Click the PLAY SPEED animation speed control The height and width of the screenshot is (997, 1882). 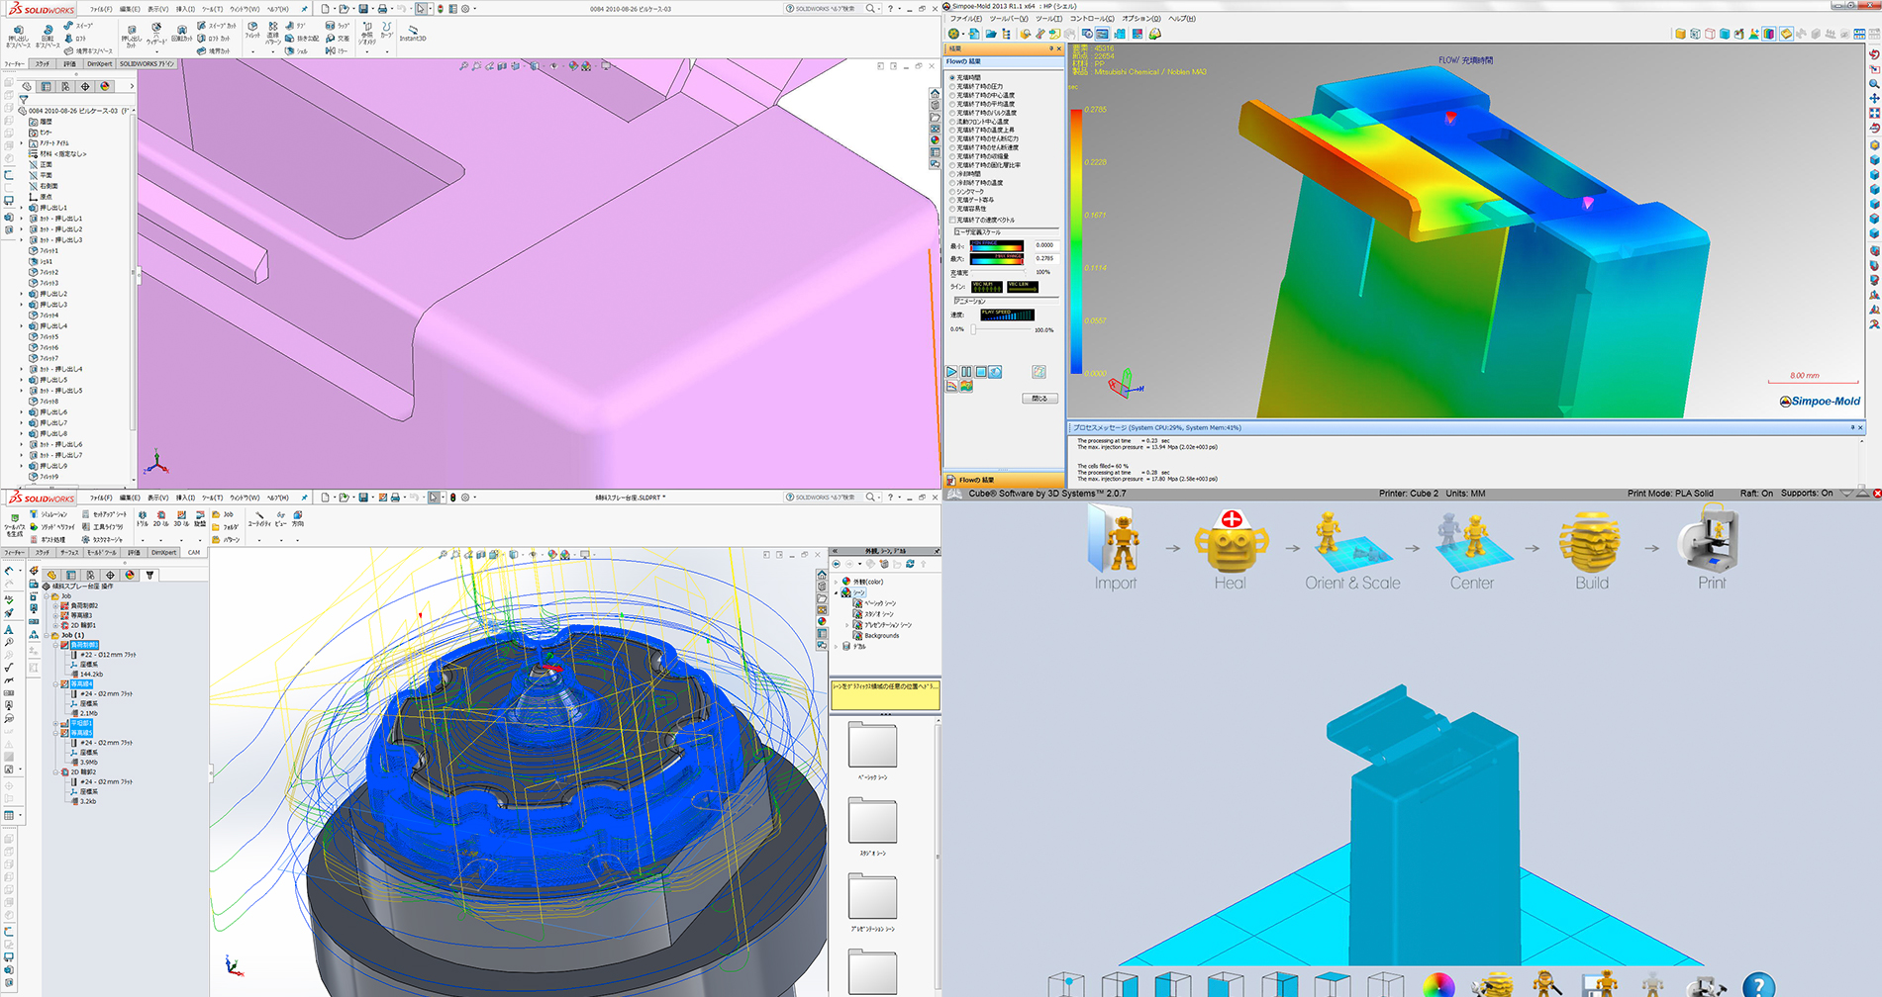pyautogui.click(x=1007, y=315)
